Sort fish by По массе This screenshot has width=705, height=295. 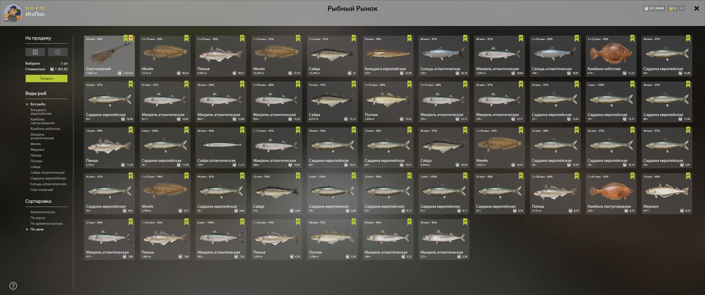[x=38, y=218]
